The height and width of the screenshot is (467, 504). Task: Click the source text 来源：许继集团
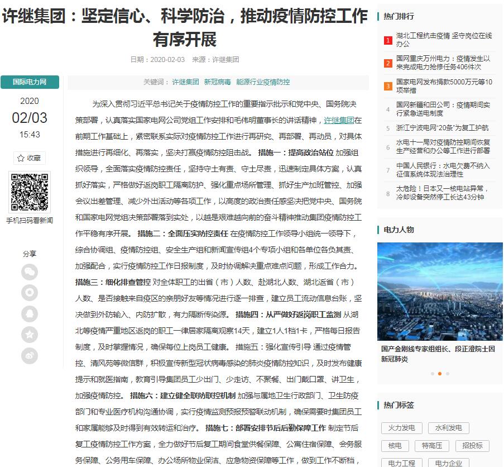(215, 60)
